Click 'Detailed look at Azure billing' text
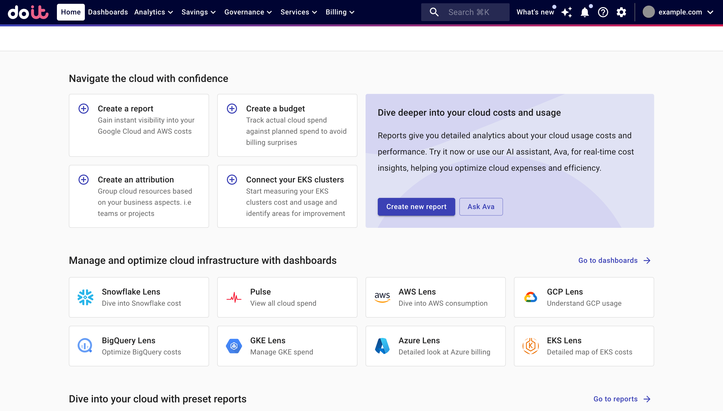Image resolution: width=723 pixels, height=411 pixels. (x=444, y=352)
